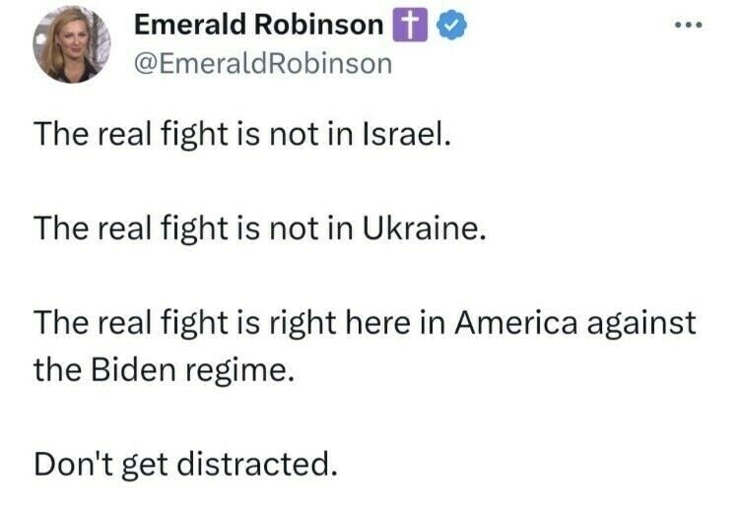Click the word "against" in the tweet

641,325
